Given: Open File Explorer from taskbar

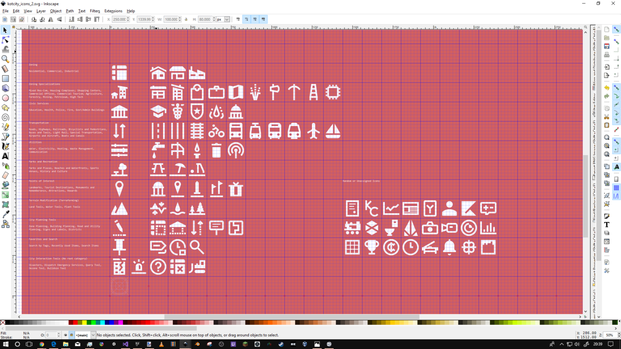Looking at the screenshot, I should [65, 344].
